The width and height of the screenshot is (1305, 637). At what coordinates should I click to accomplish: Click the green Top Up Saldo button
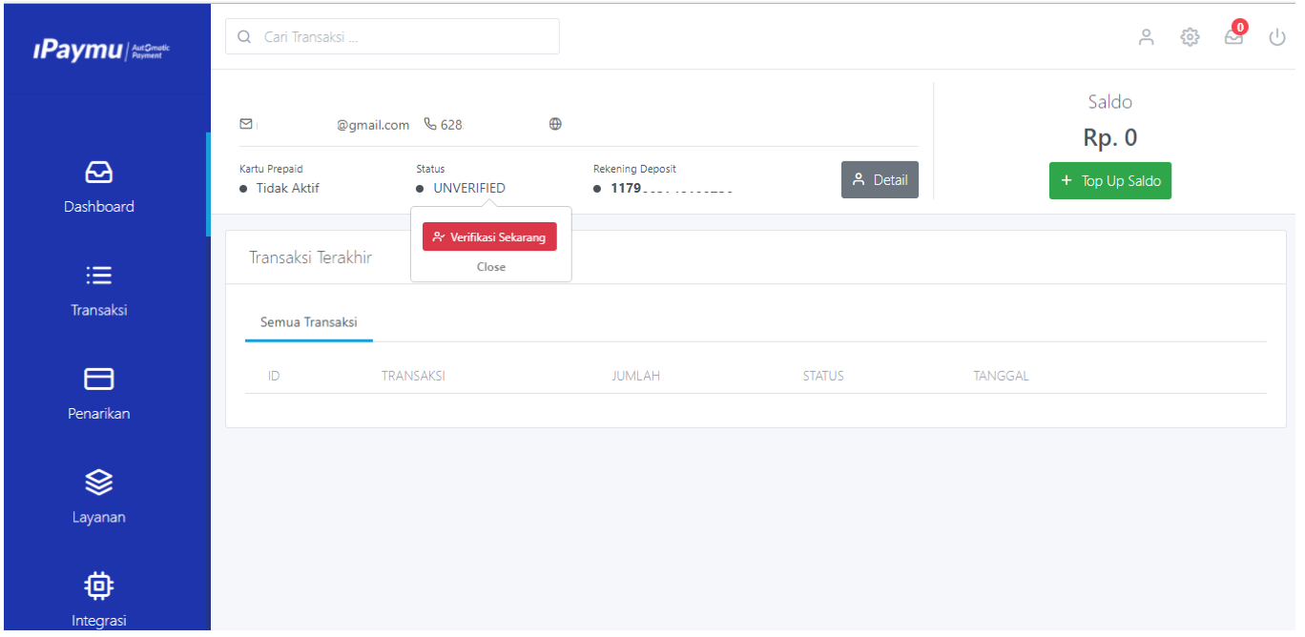[x=1109, y=180]
